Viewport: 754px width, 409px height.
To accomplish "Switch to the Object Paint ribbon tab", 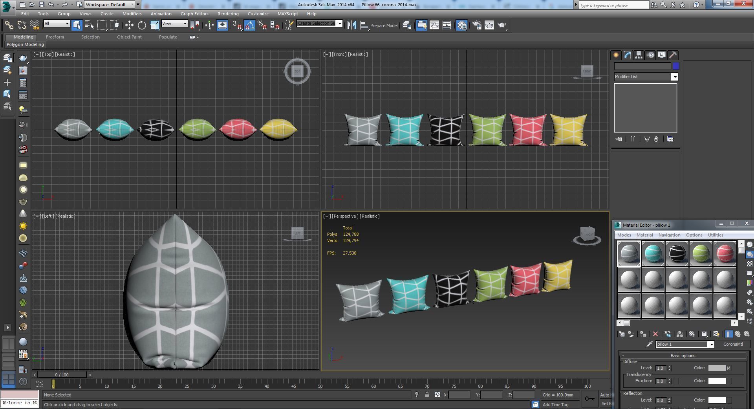I will coord(129,37).
